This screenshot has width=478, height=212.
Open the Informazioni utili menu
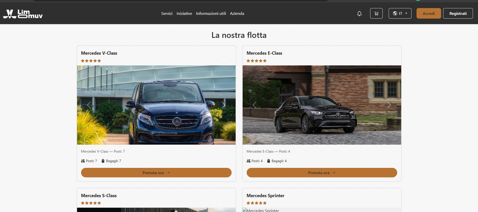211,13
